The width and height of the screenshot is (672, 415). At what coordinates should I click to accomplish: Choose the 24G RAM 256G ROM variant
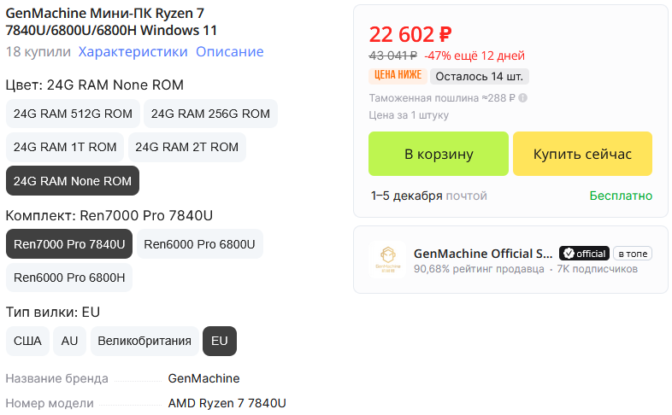tap(210, 114)
